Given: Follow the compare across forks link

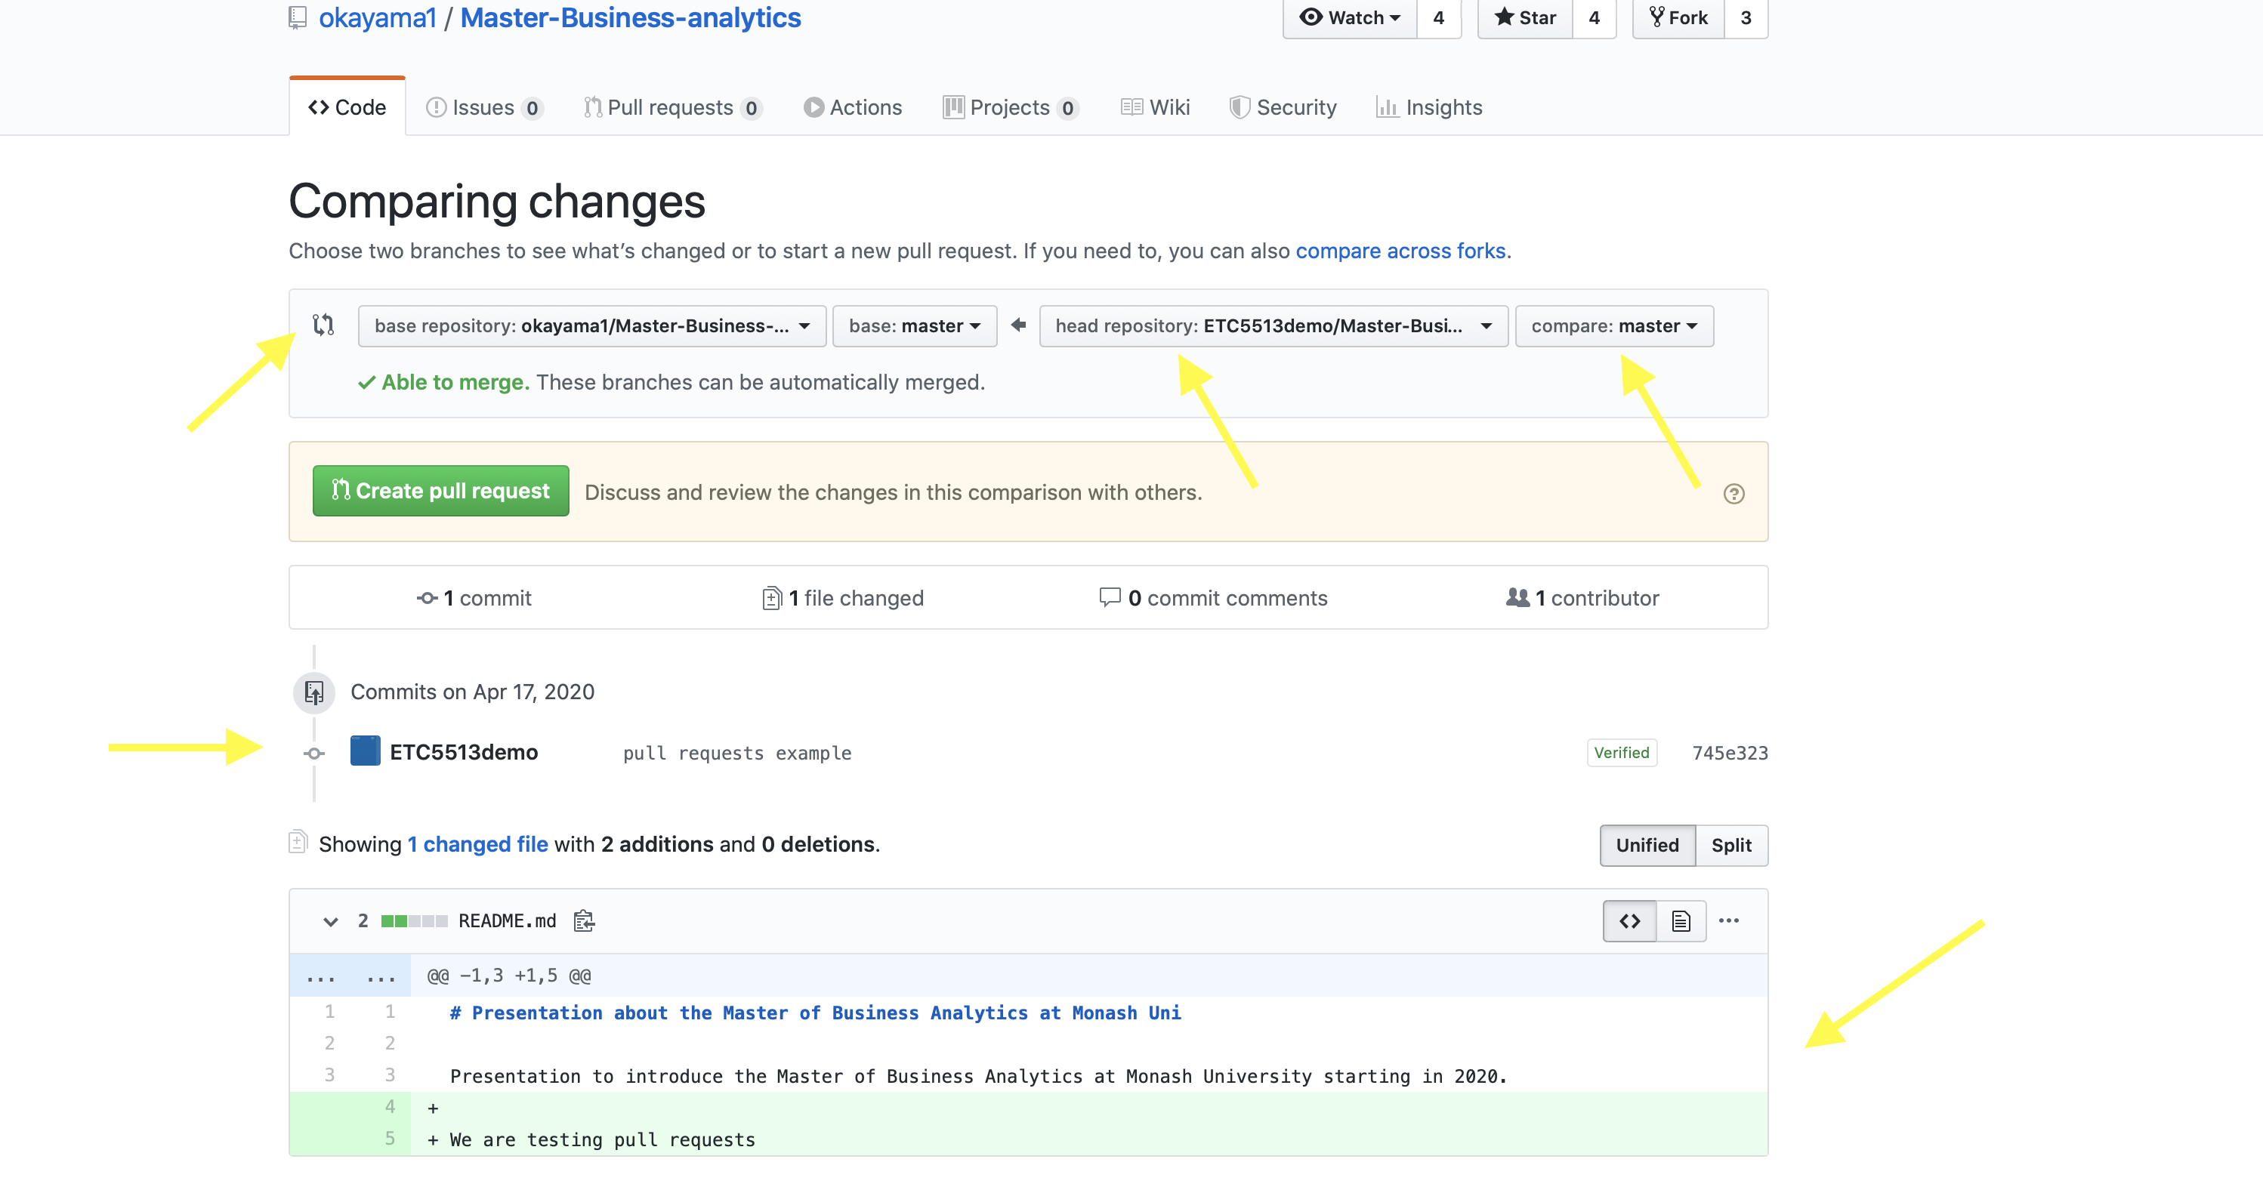Looking at the screenshot, I should 1400,250.
